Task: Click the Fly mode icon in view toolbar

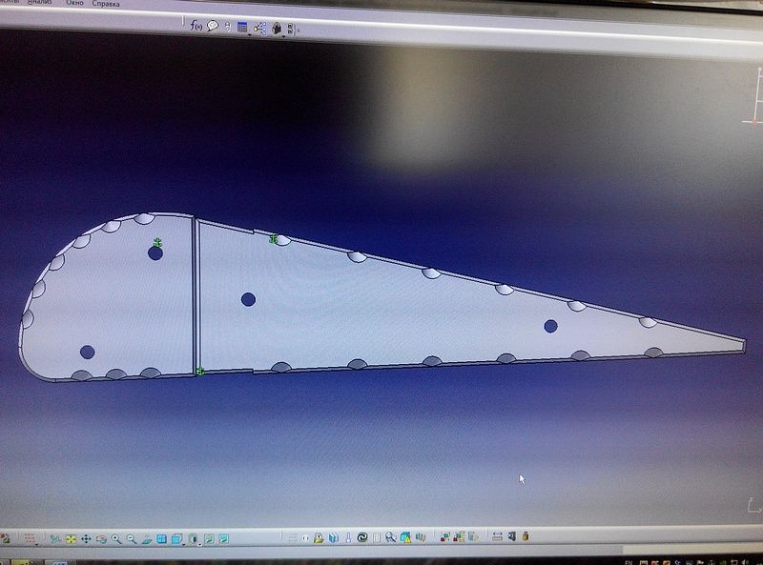Action: click(55, 538)
